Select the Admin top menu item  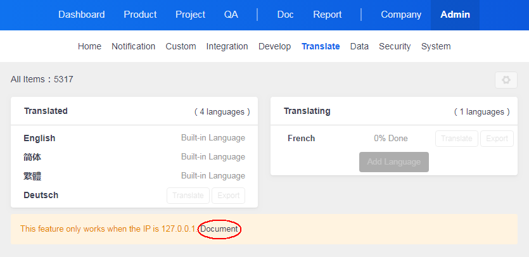(455, 15)
